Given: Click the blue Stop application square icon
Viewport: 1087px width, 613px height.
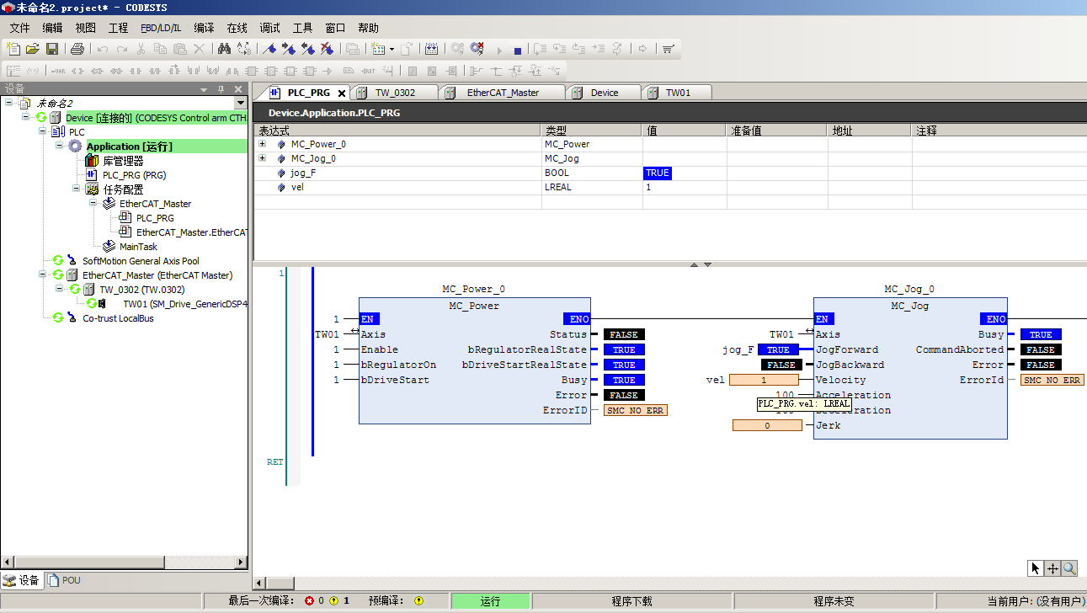Looking at the screenshot, I should 518,50.
